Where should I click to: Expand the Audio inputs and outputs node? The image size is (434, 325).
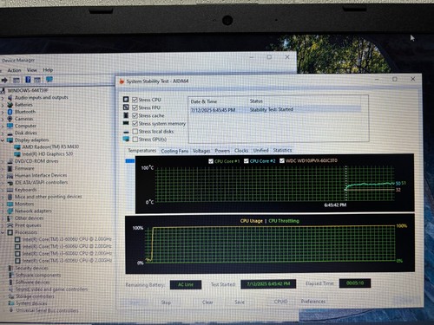click(3, 98)
